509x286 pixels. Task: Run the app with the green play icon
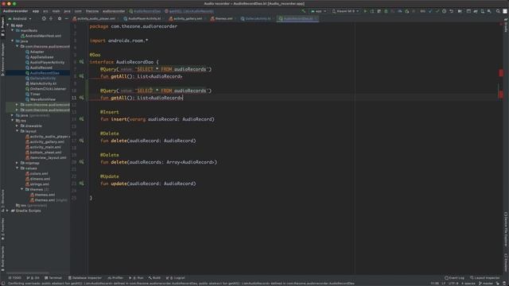[365, 11]
